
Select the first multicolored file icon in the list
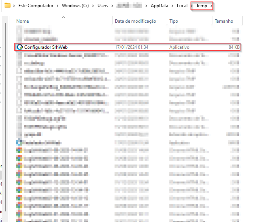tap(20, 150)
